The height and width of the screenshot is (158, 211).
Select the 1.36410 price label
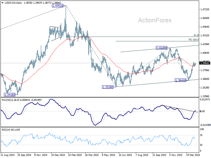point(180,80)
